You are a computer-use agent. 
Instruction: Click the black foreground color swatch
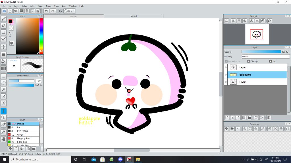pos(11,21)
